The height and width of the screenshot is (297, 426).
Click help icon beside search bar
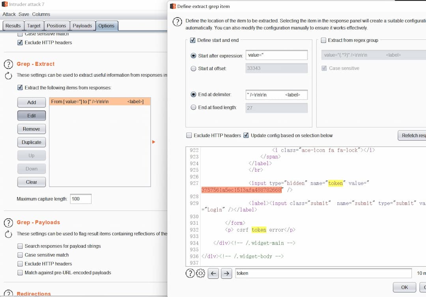click(x=190, y=273)
